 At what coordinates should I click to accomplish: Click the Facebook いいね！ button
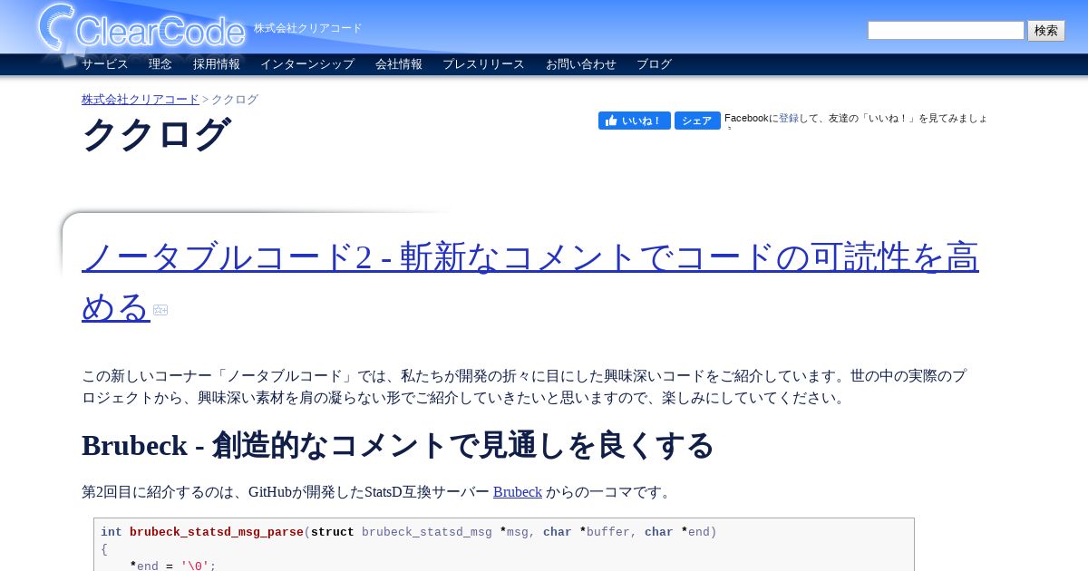coord(635,121)
